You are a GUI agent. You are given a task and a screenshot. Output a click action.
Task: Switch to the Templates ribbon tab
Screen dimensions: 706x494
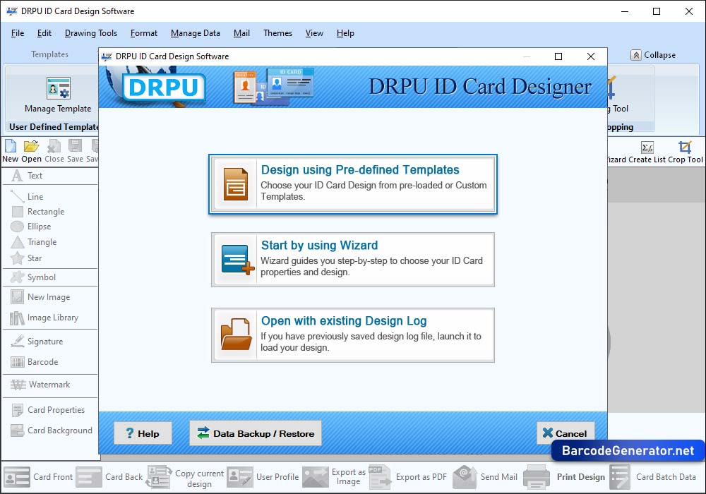tap(49, 54)
